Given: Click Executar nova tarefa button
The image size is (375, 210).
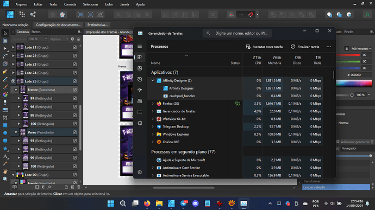Looking at the screenshot, I should click(264, 47).
